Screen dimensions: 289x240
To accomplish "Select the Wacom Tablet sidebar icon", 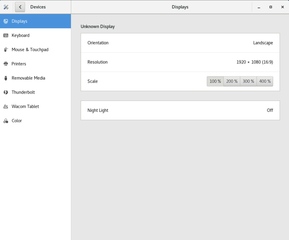I will click(x=6, y=106).
